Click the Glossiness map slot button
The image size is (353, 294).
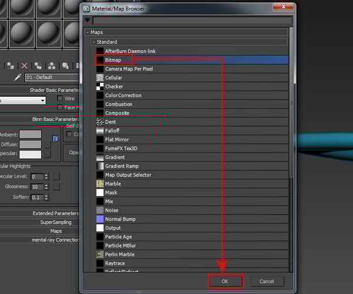coord(56,187)
